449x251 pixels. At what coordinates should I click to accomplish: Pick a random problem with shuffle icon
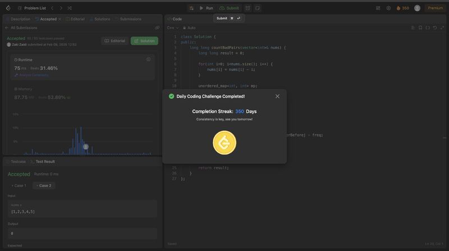[70, 8]
